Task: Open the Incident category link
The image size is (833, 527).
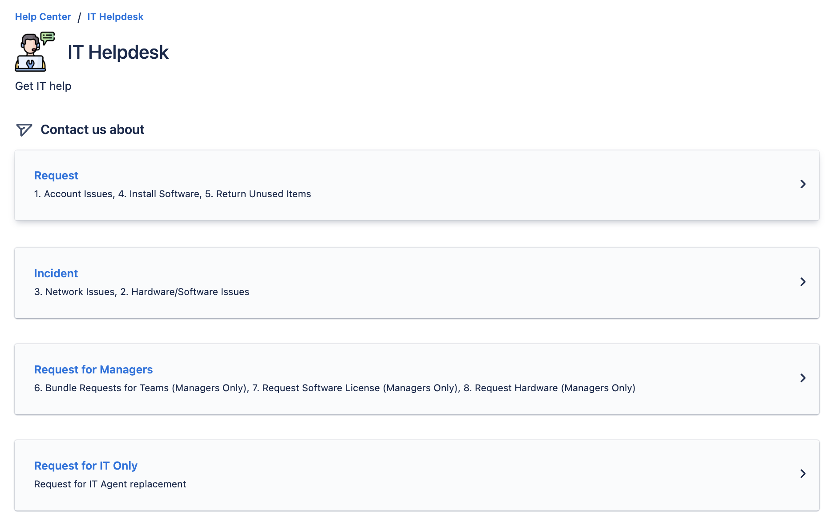Action: coord(56,273)
